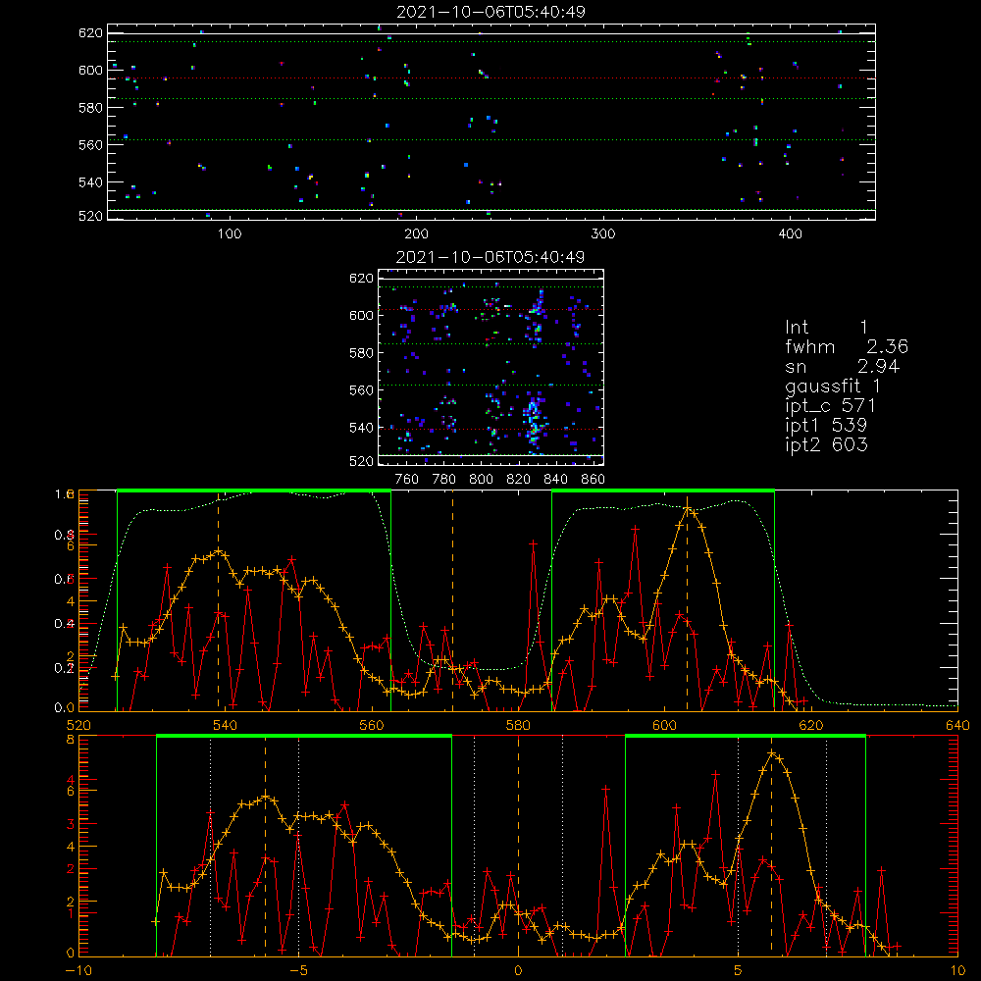Image resolution: width=981 pixels, height=981 pixels.
Task: Click x-axis label 0 on bottom plot
Action: 518,971
